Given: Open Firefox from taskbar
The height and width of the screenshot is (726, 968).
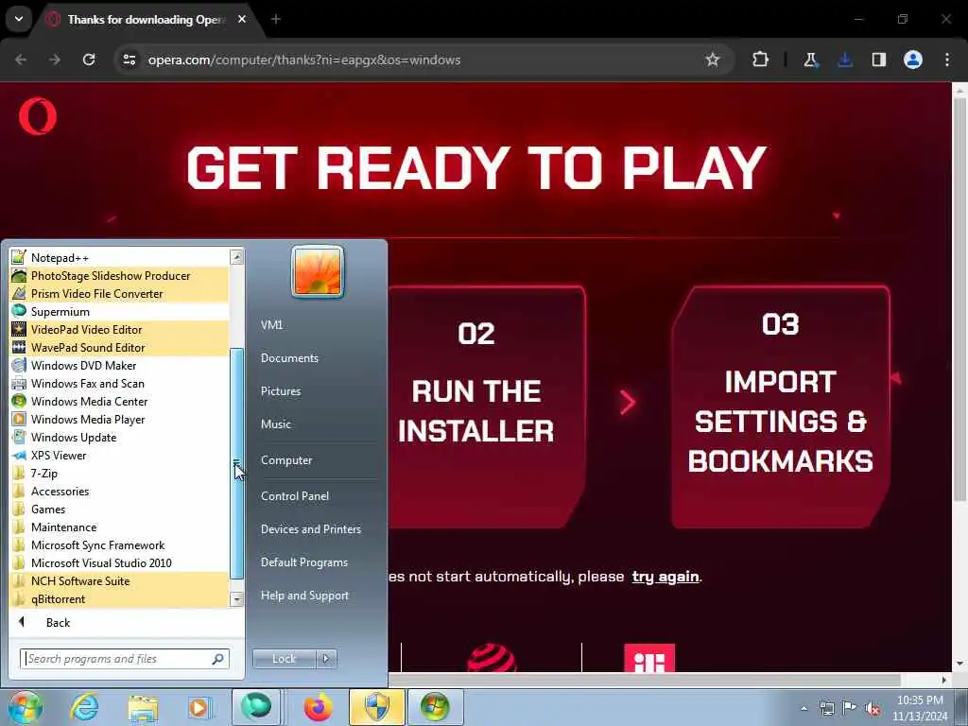Looking at the screenshot, I should [318, 707].
